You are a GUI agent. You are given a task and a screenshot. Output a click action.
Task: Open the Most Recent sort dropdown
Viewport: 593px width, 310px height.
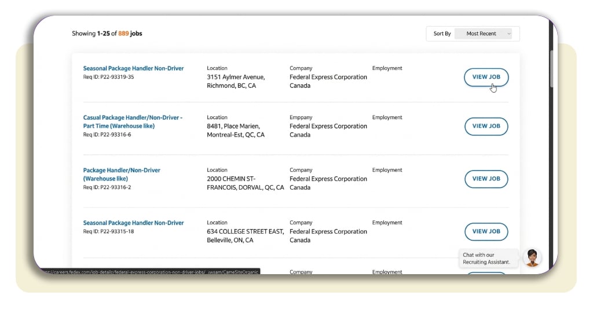(484, 34)
